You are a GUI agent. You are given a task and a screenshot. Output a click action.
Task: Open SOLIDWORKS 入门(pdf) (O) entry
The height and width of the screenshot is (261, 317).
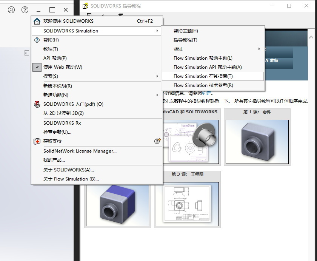(x=97, y=104)
